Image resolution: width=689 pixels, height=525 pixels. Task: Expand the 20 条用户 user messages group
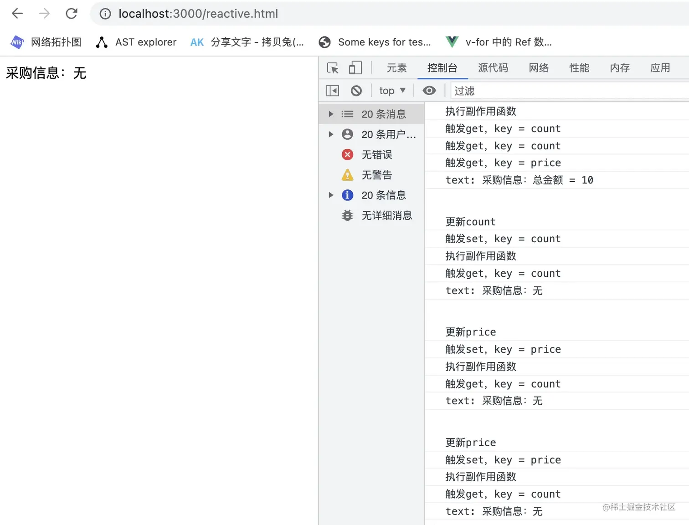(x=330, y=134)
